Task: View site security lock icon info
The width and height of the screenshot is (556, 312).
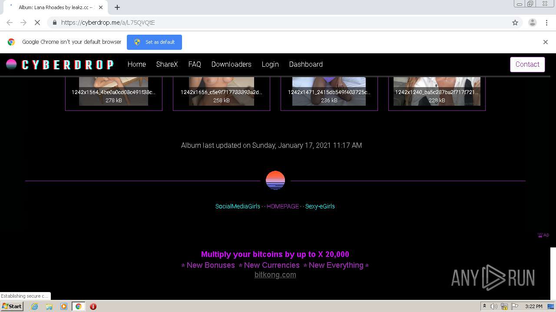Action: click(54, 23)
